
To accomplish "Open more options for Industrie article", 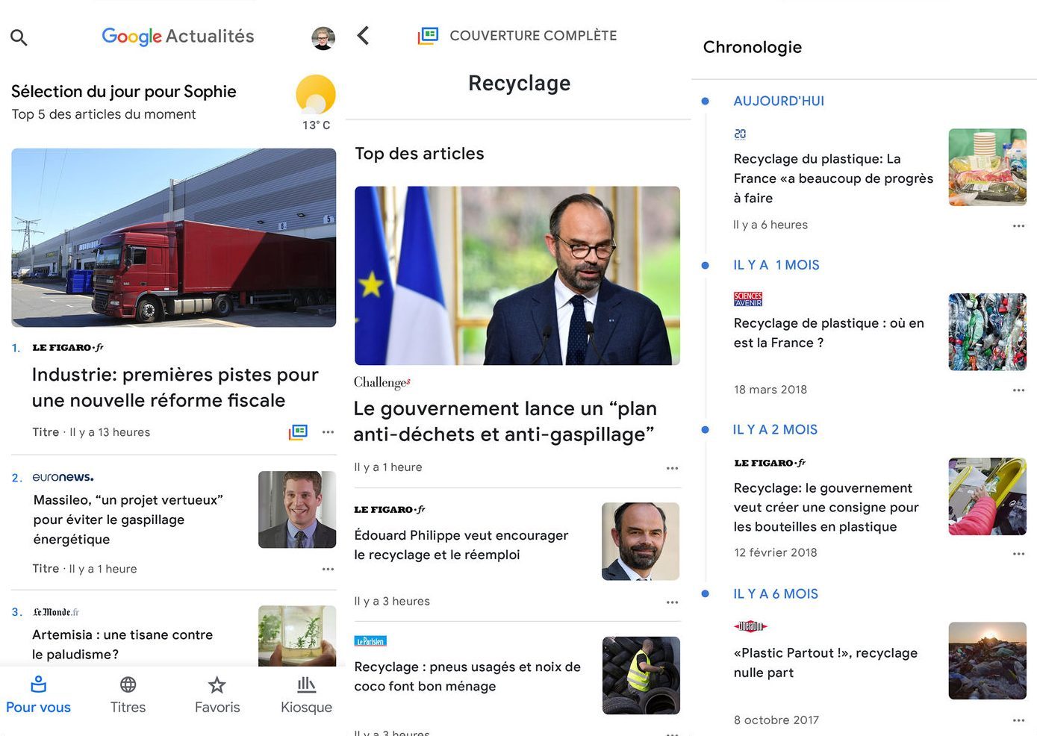I will click(328, 431).
